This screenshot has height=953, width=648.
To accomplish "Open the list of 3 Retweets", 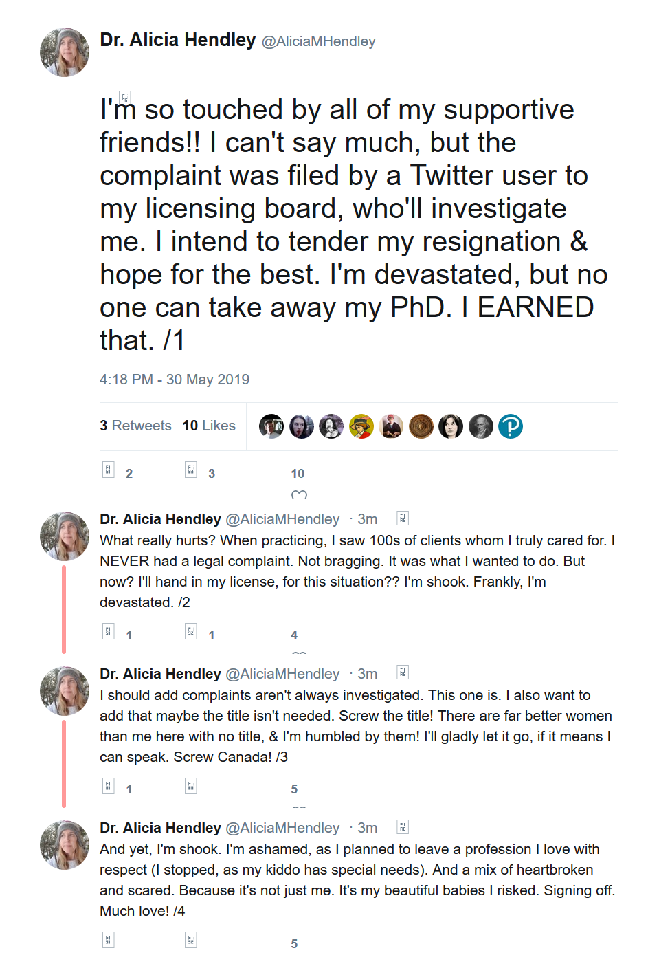I will (135, 426).
